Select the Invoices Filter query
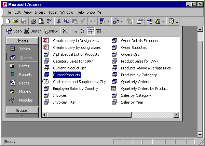This screenshot has width=205, height=146. click(65, 102)
